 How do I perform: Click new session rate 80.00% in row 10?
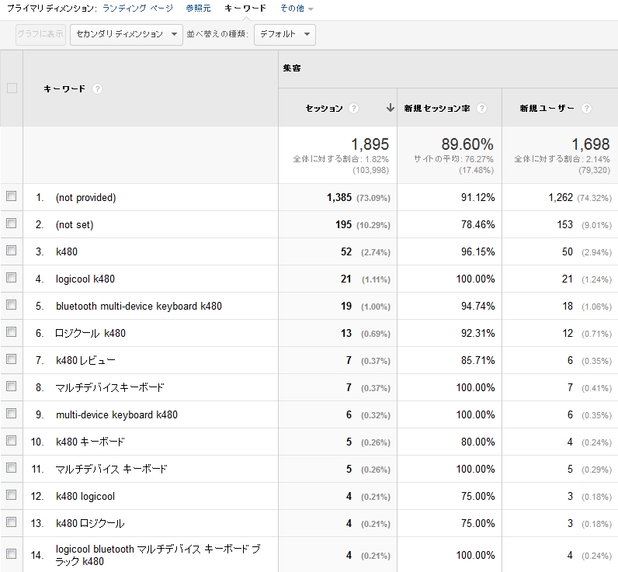477,442
